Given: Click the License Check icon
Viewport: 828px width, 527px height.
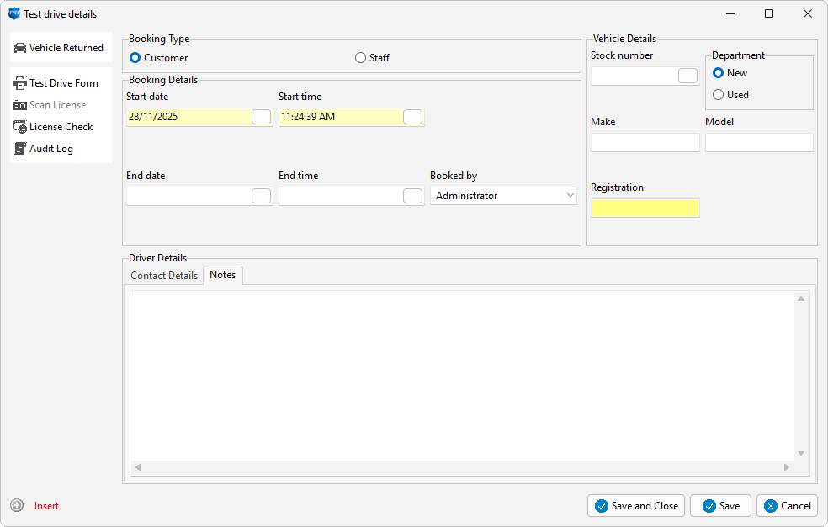Looking at the screenshot, I should click(x=20, y=127).
